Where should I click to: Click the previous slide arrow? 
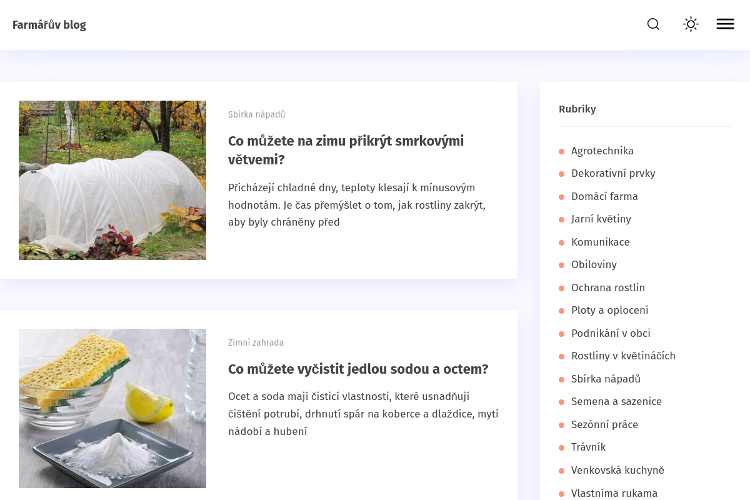coord(34,69)
